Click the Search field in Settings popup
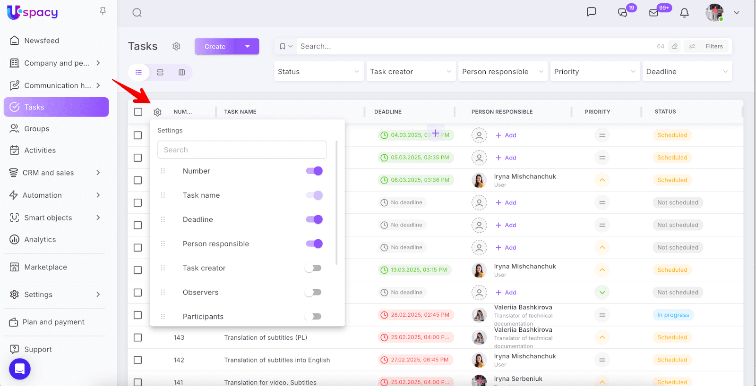The image size is (756, 386). point(242,150)
